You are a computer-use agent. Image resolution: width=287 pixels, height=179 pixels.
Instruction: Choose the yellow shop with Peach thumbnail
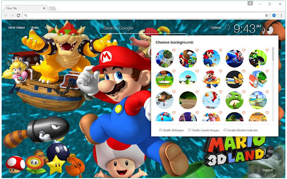coord(258,117)
